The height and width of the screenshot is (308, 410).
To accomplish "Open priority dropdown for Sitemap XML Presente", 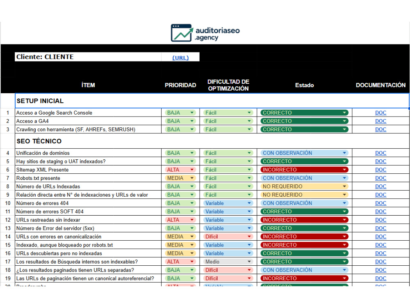I will [180, 170].
